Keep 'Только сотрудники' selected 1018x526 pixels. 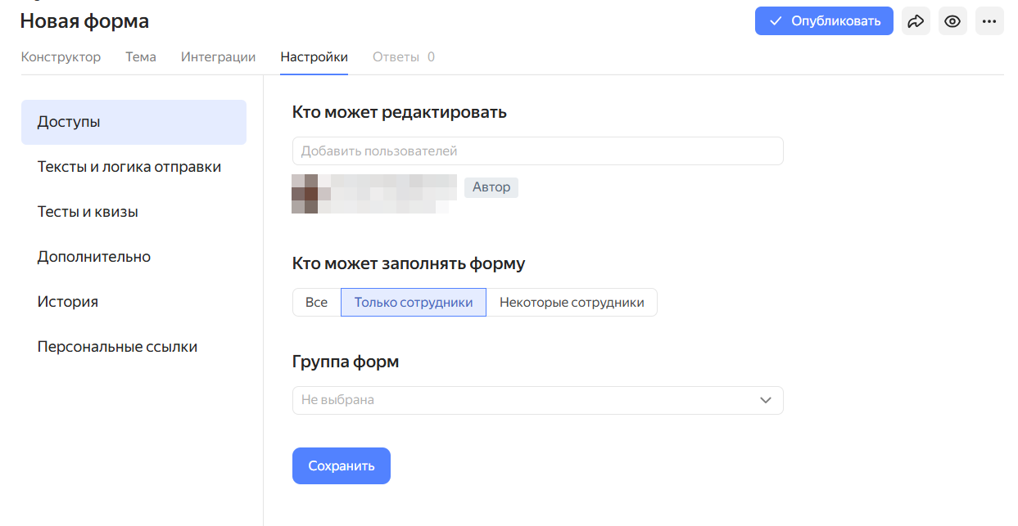pyautogui.click(x=413, y=302)
